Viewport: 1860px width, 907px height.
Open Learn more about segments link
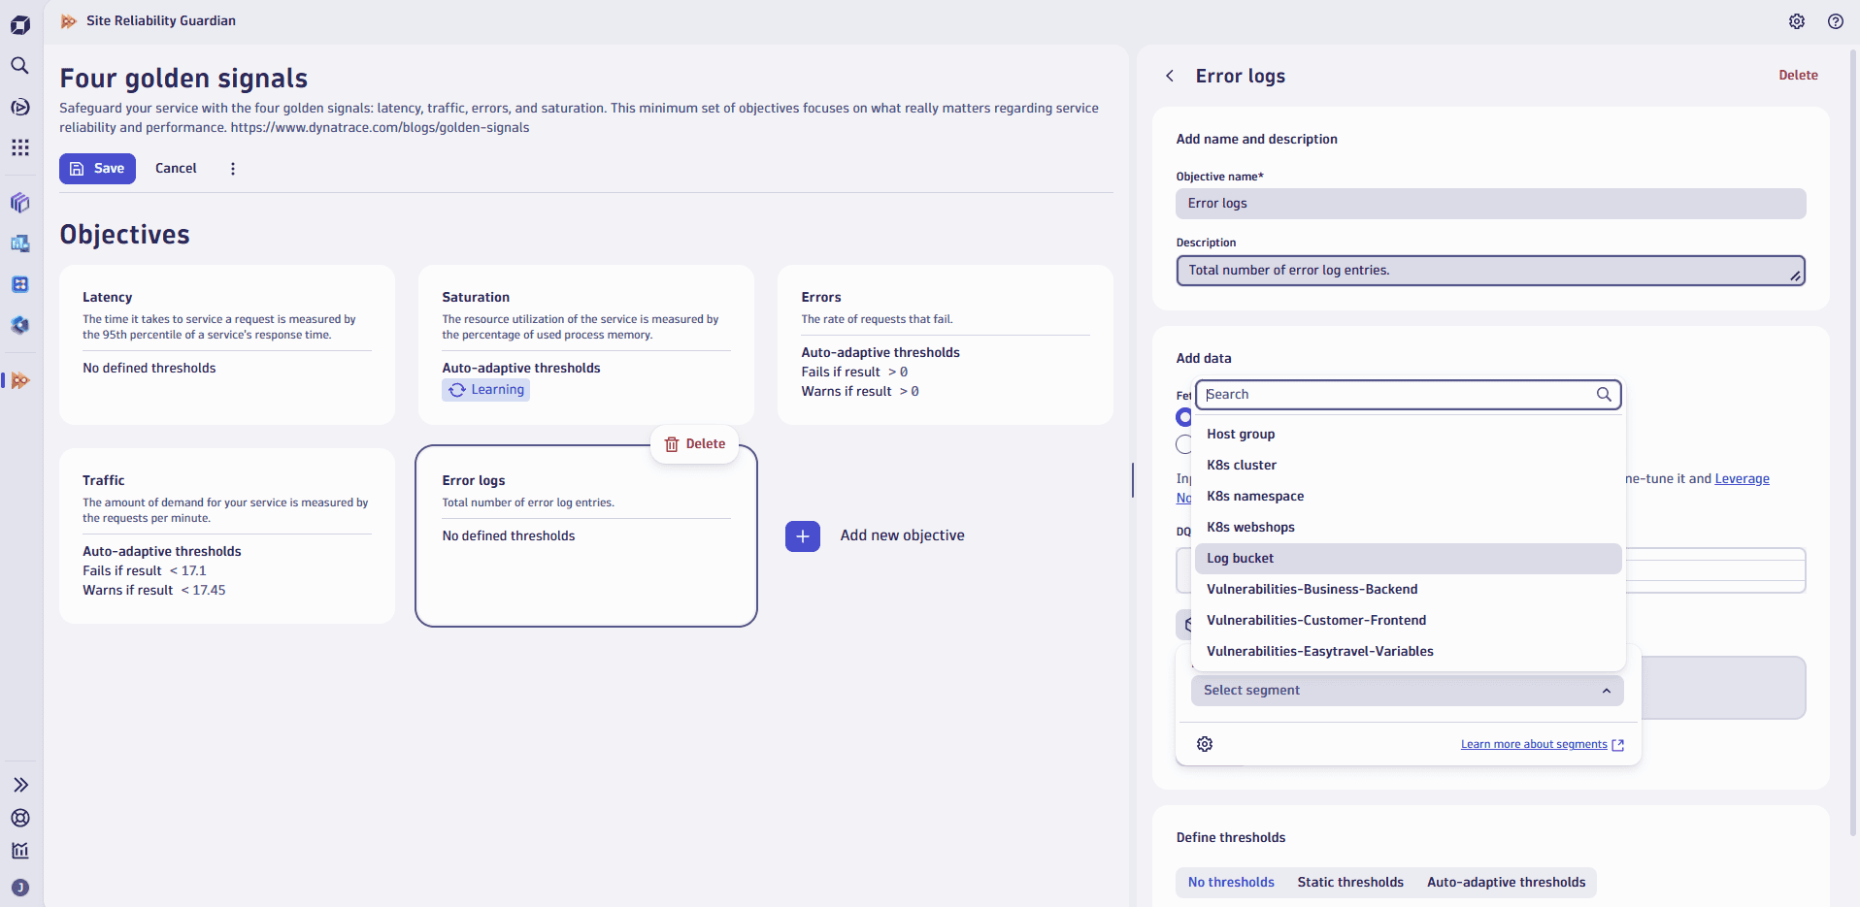click(1534, 745)
